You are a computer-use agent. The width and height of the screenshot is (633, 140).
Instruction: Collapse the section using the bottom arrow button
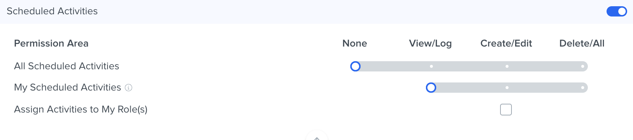pyautogui.click(x=316, y=136)
